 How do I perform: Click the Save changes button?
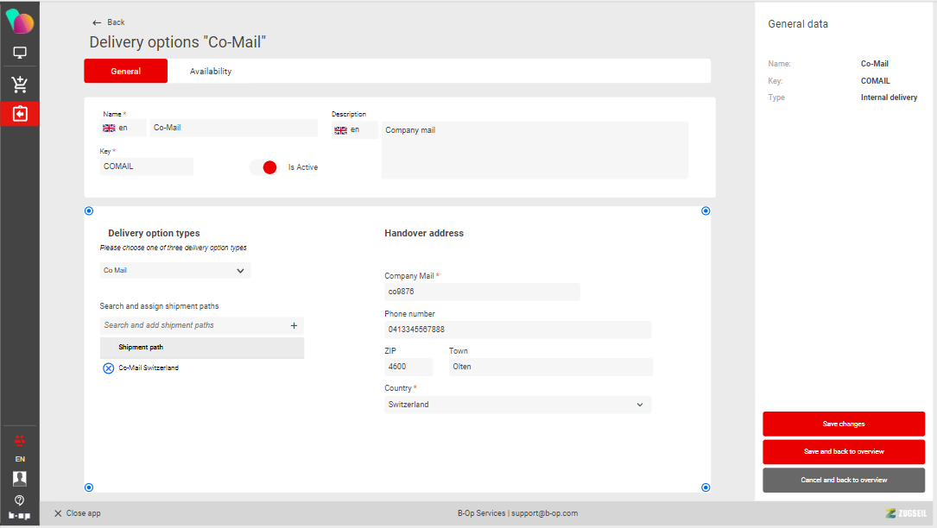[x=843, y=424]
